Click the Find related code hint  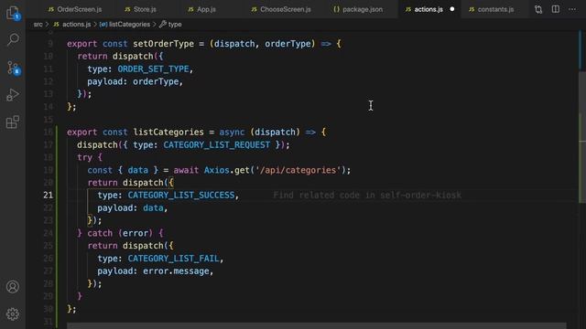click(x=367, y=195)
